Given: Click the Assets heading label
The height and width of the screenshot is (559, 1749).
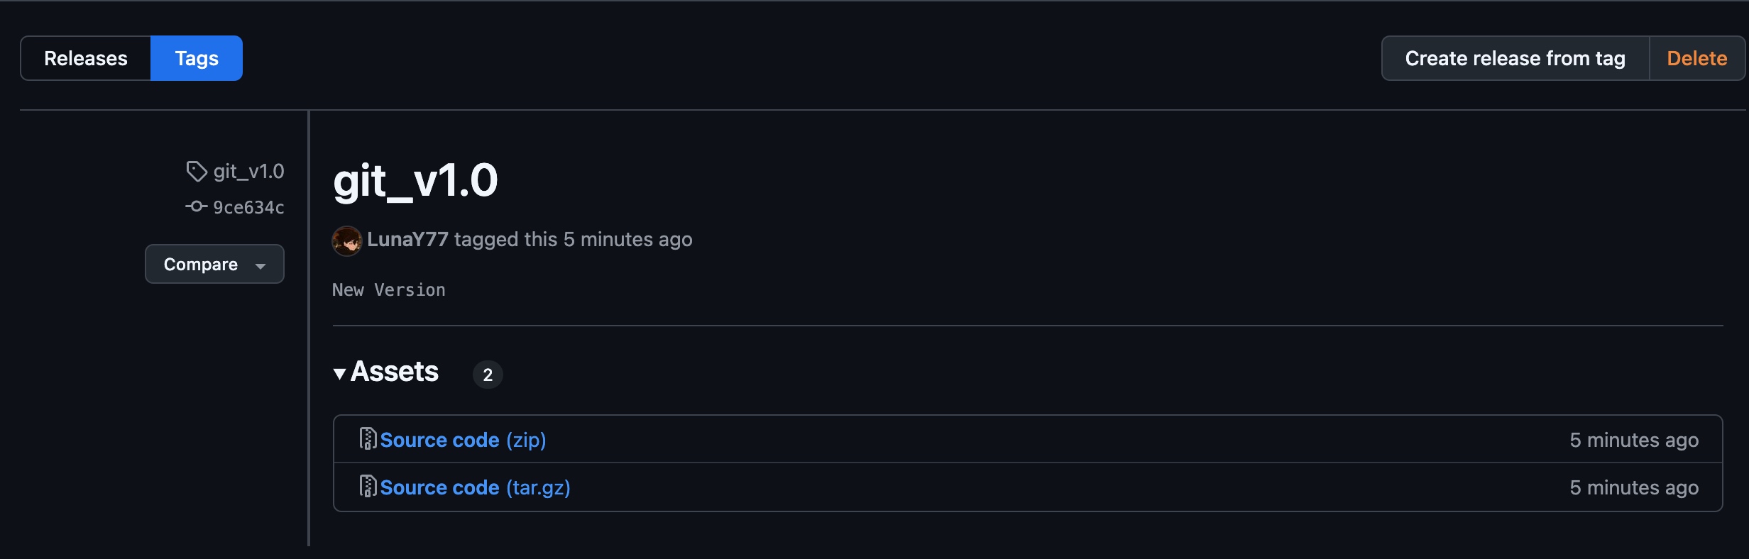Looking at the screenshot, I should 395,372.
